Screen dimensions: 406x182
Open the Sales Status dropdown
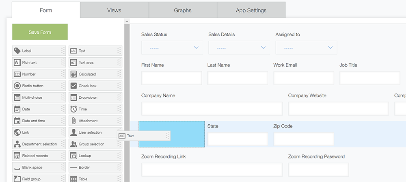point(172,48)
